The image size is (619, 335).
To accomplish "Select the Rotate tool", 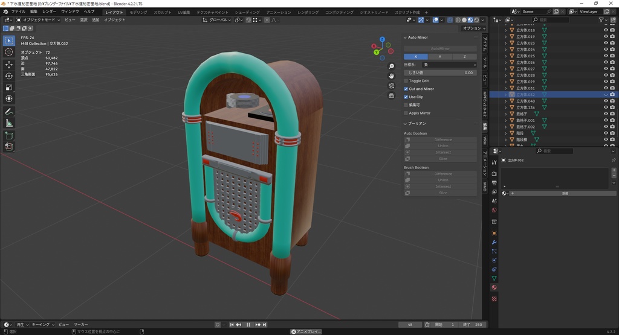I will 8,76.
